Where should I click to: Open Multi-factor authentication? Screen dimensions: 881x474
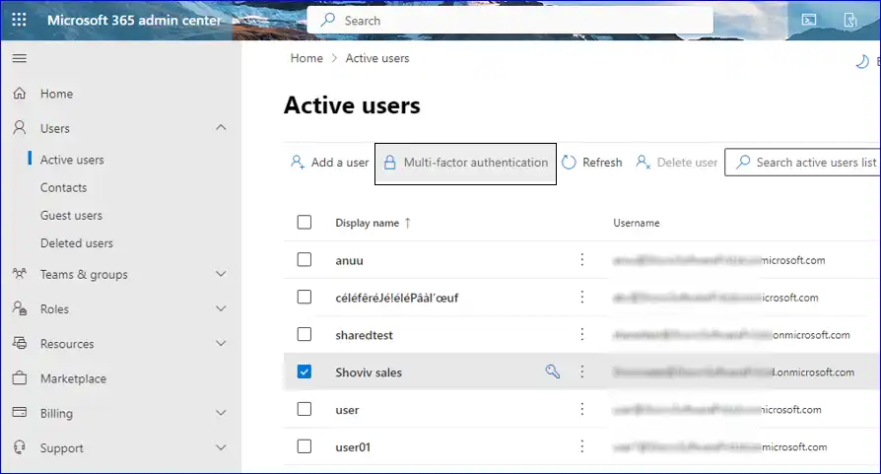[466, 164]
